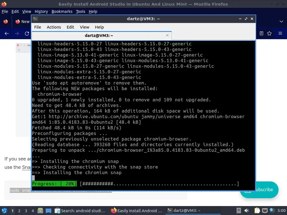The width and height of the screenshot is (287, 215).
Task: Close the dartz@VM3 terminal tab
Action: tap(167, 35)
